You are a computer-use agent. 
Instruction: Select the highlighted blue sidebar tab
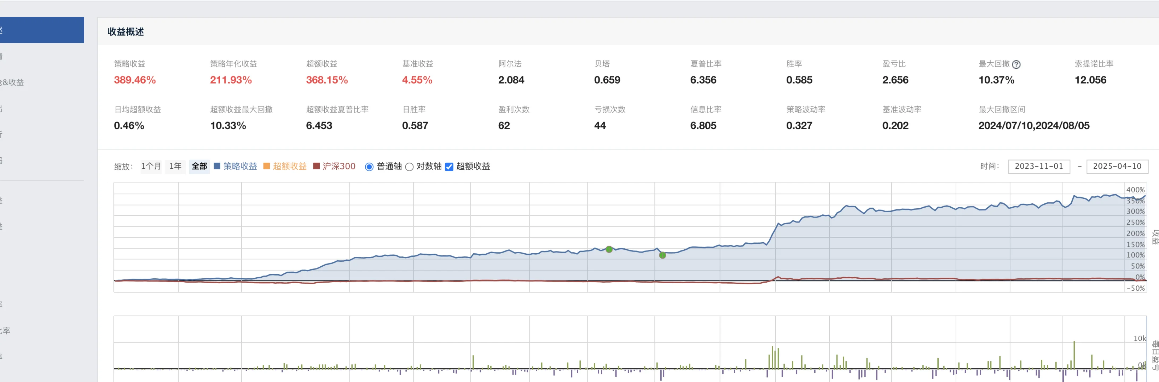42,30
